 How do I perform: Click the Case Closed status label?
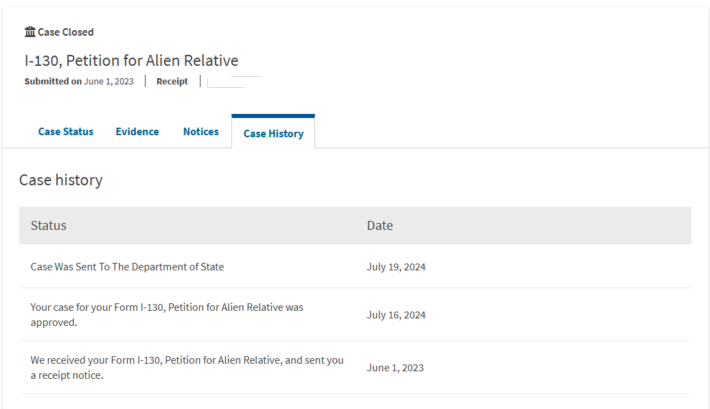[66, 32]
